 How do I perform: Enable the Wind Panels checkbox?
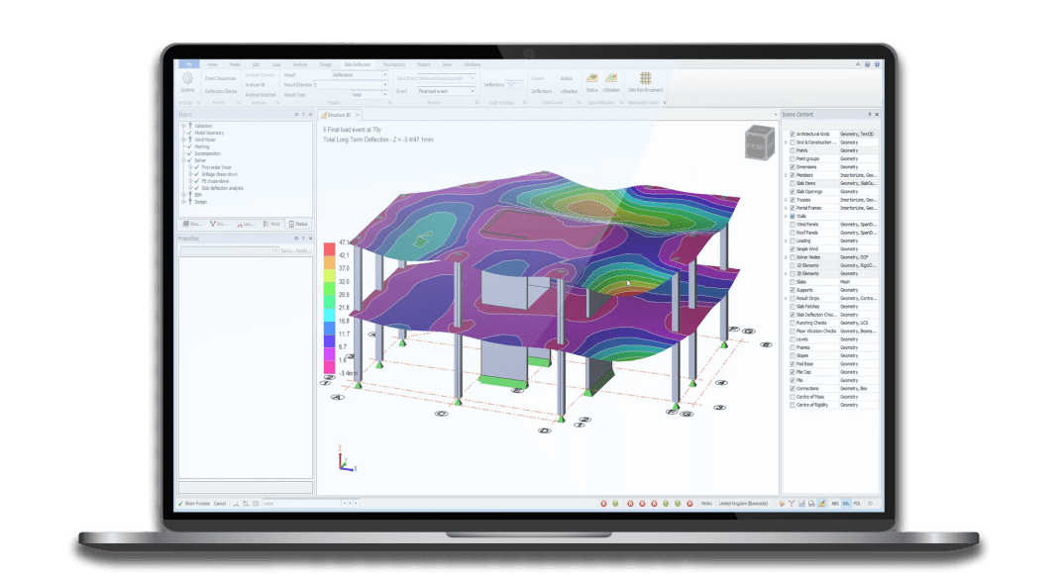791,225
